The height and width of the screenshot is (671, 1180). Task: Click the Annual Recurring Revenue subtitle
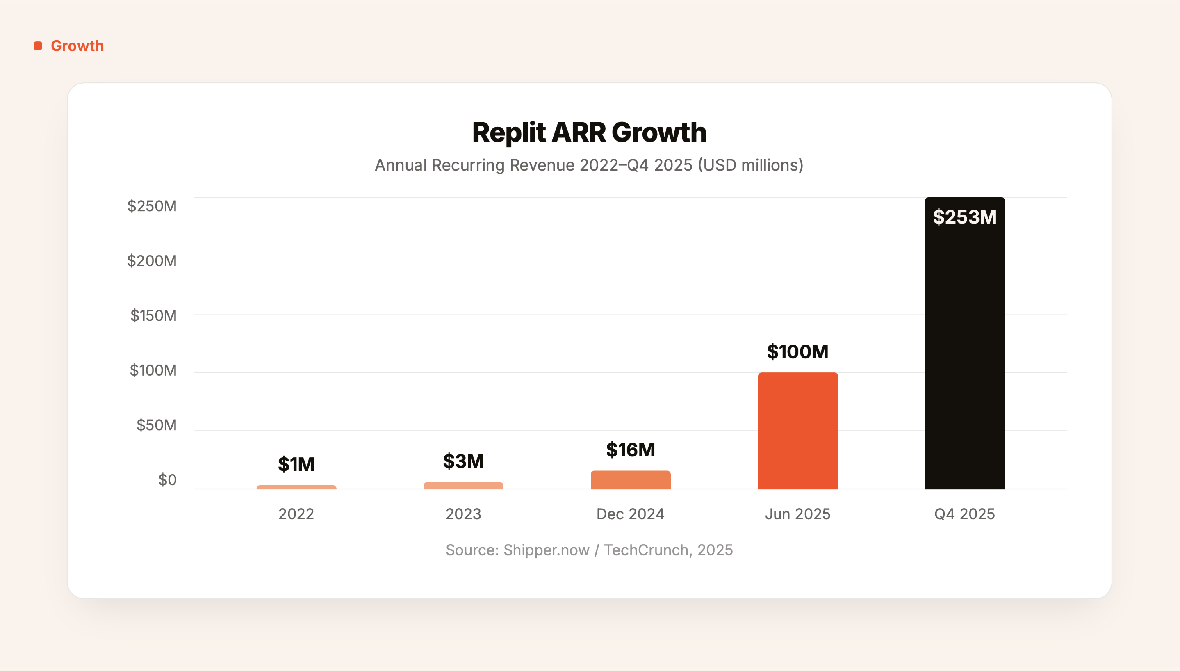589,165
